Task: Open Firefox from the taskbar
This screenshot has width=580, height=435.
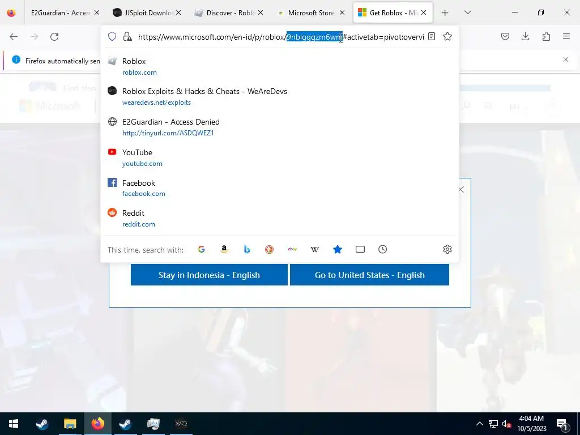Action: [x=97, y=424]
